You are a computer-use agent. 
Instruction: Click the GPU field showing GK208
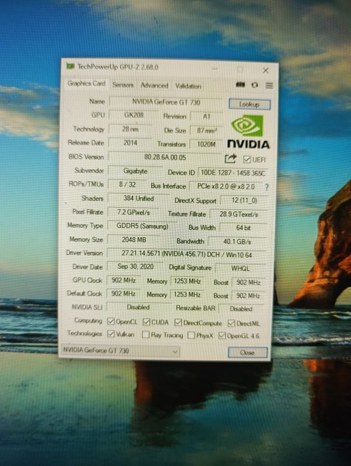point(134,115)
